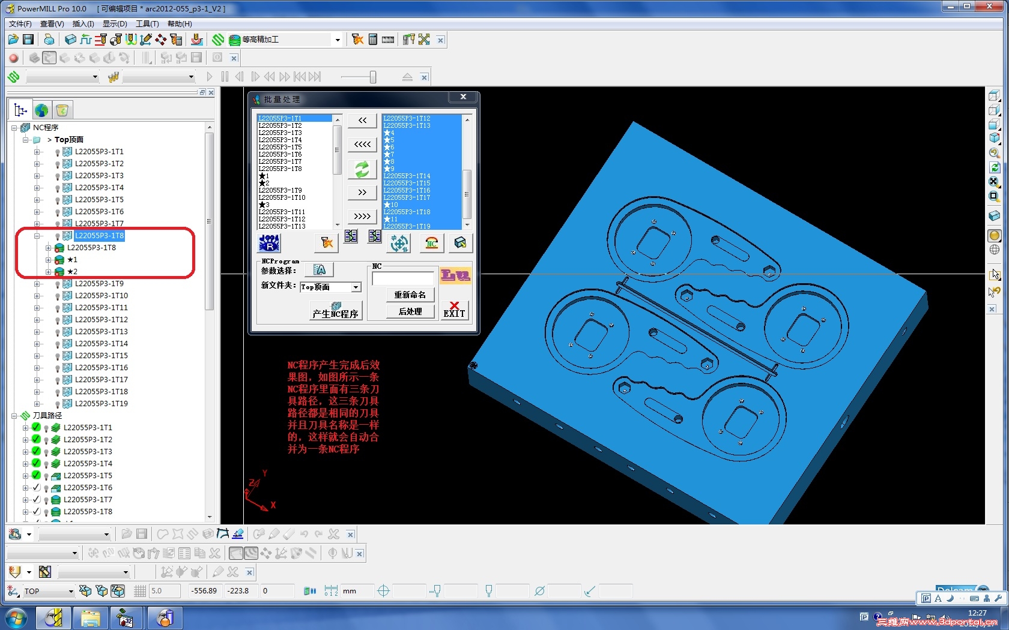Viewport: 1009px width, 630px height.
Task: Open the TOP workplane dropdown in status bar
Action: tap(71, 591)
